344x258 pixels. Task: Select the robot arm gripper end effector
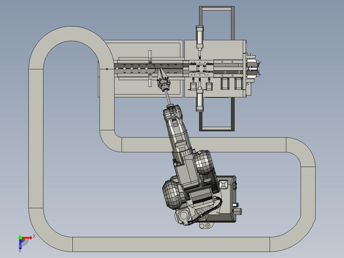[x=163, y=80]
